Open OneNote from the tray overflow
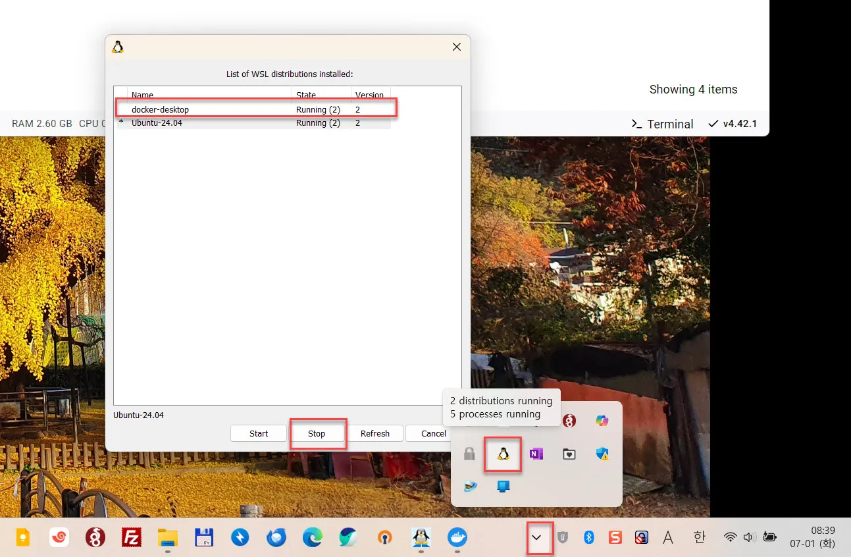This screenshot has height=557, width=851. coord(536,454)
